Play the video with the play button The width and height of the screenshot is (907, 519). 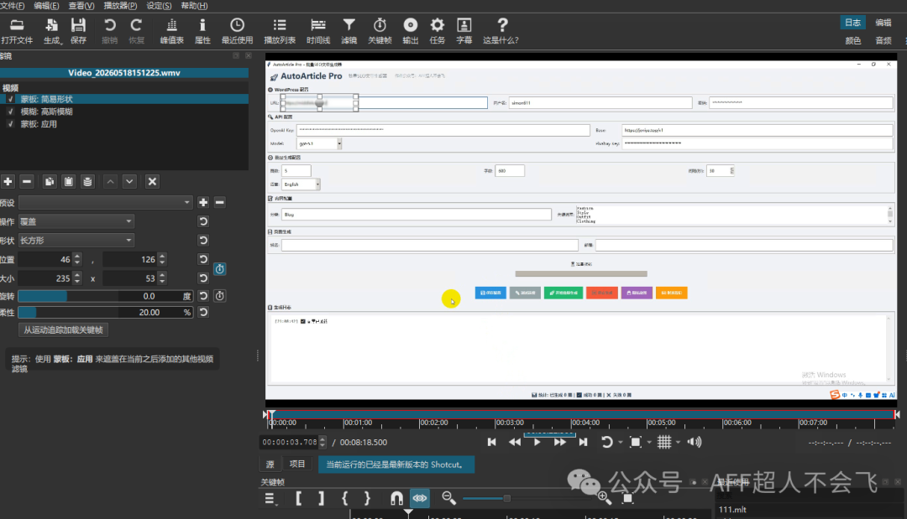point(537,442)
